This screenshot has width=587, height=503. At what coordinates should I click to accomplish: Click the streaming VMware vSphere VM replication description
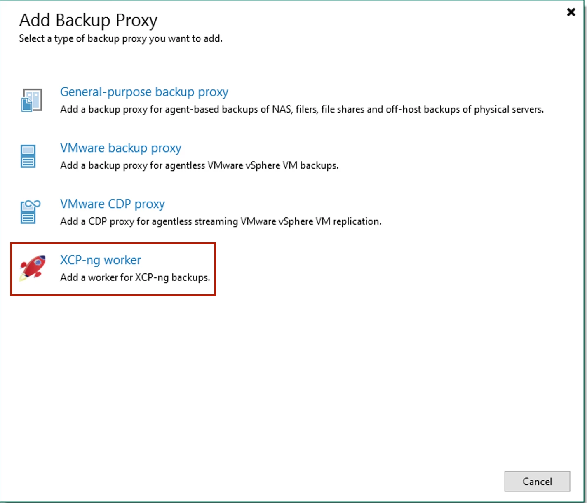point(221,222)
